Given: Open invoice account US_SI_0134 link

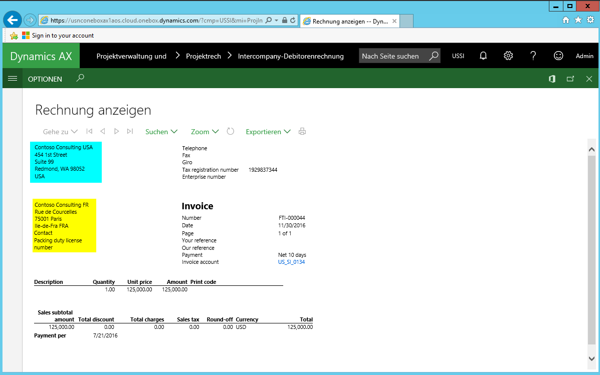Looking at the screenshot, I should [x=291, y=262].
